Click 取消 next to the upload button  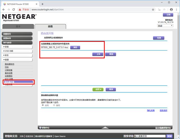point(111,54)
